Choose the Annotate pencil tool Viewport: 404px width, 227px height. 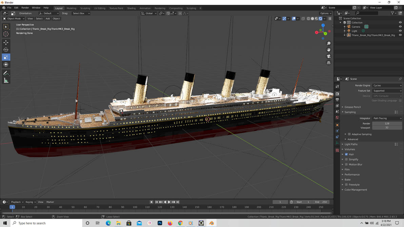click(x=6, y=74)
